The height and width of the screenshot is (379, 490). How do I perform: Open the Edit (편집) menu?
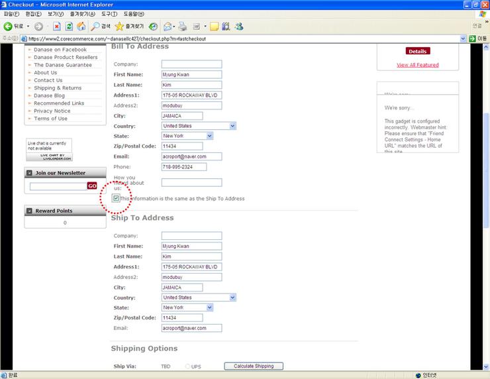[33, 14]
